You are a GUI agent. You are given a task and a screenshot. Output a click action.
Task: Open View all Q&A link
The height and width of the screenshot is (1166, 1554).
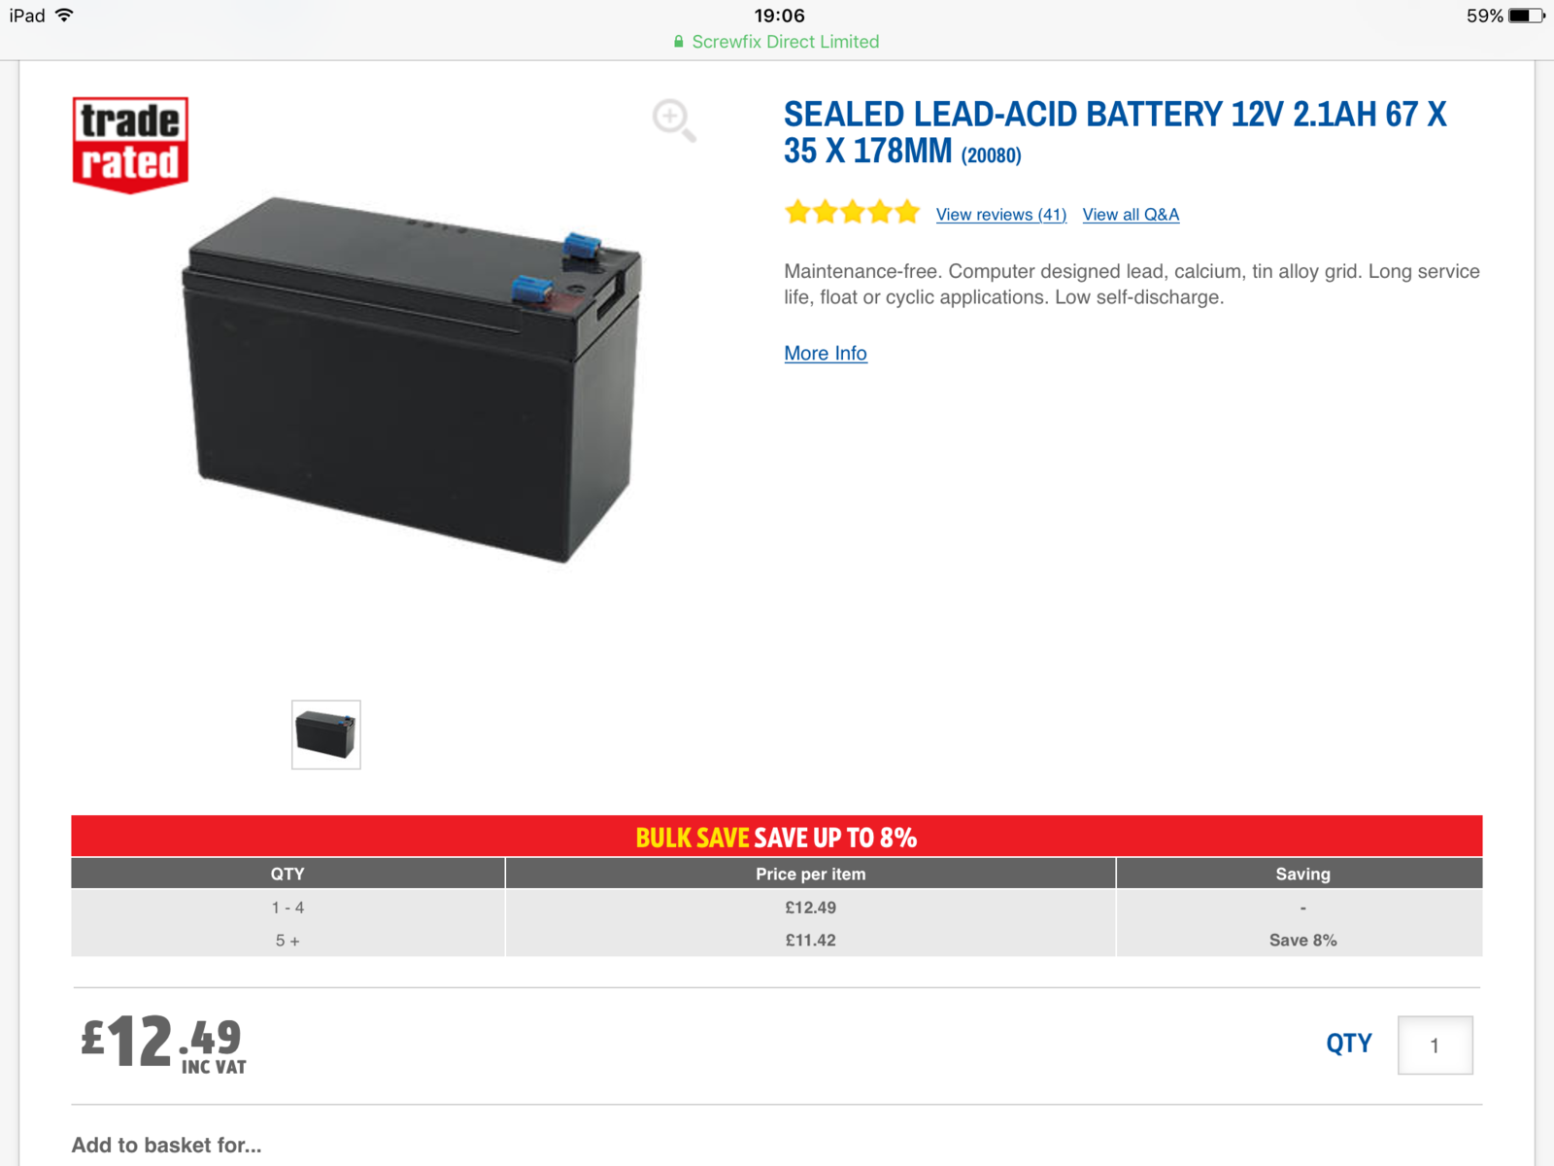pos(1131,215)
